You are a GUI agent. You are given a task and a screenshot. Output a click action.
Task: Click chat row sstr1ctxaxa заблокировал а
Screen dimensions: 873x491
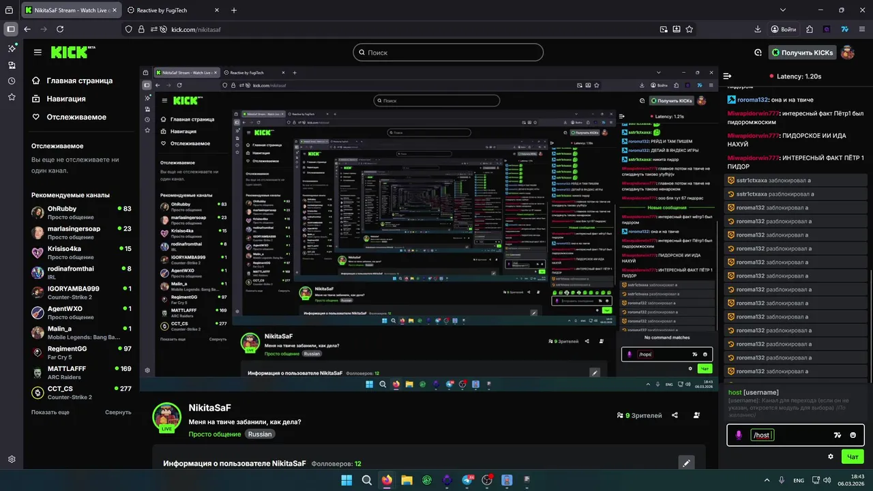coord(795,180)
